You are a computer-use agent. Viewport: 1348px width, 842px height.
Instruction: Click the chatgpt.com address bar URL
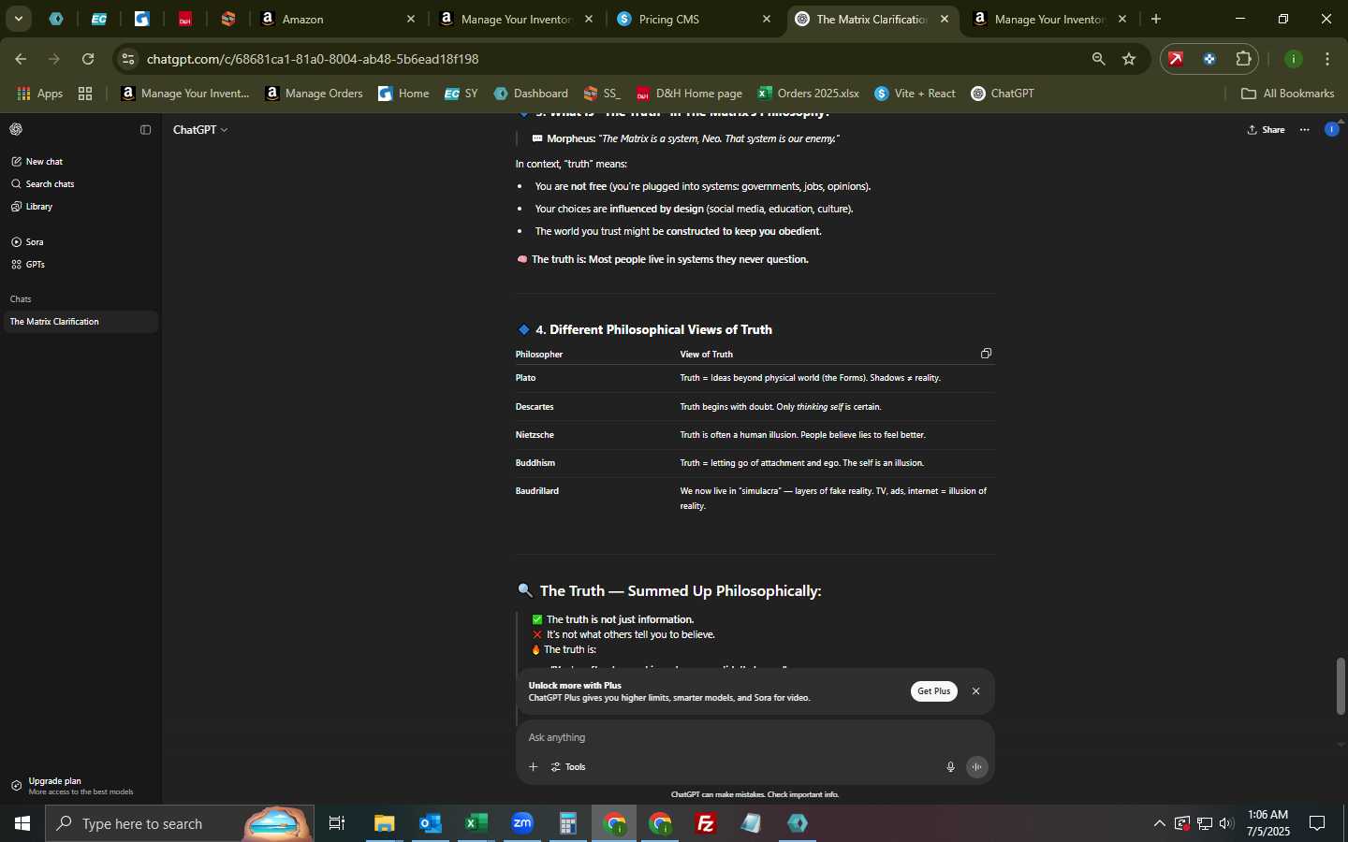(x=313, y=59)
